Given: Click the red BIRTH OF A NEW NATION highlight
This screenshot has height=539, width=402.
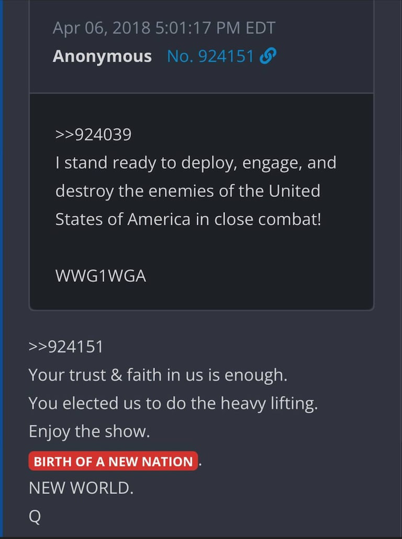Looking at the screenshot, I should pyautogui.click(x=113, y=461).
